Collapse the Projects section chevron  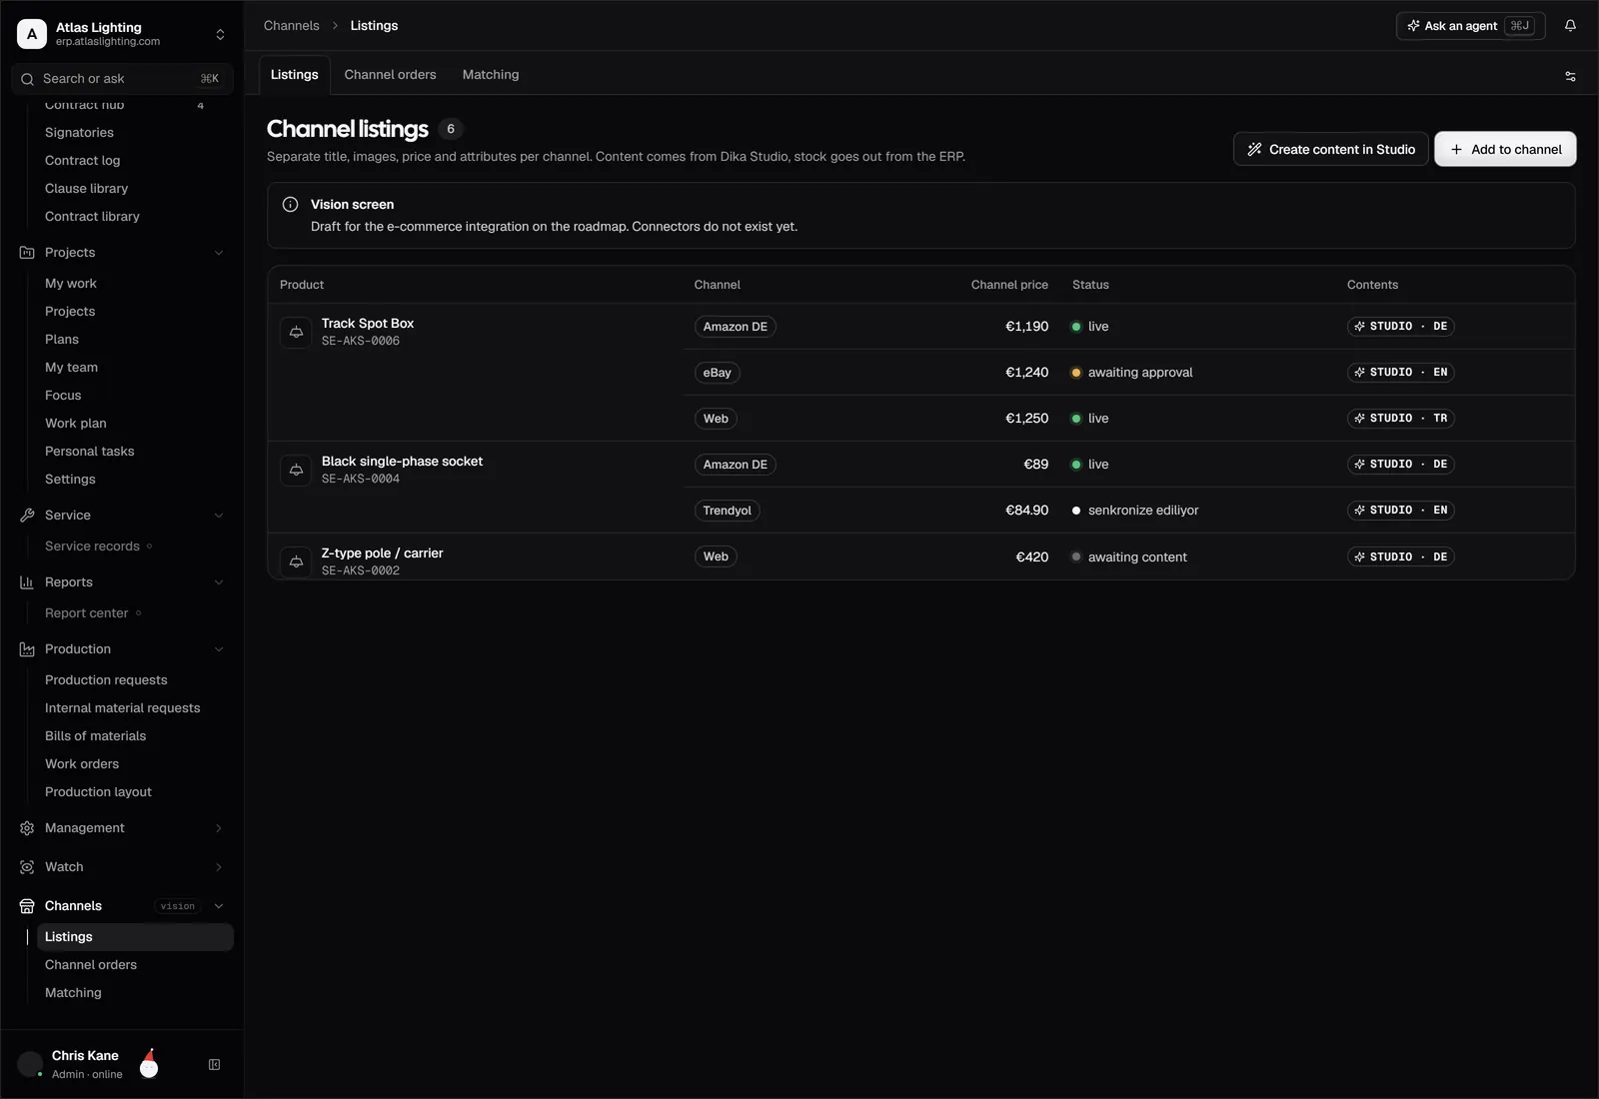[x=219, y=253]
